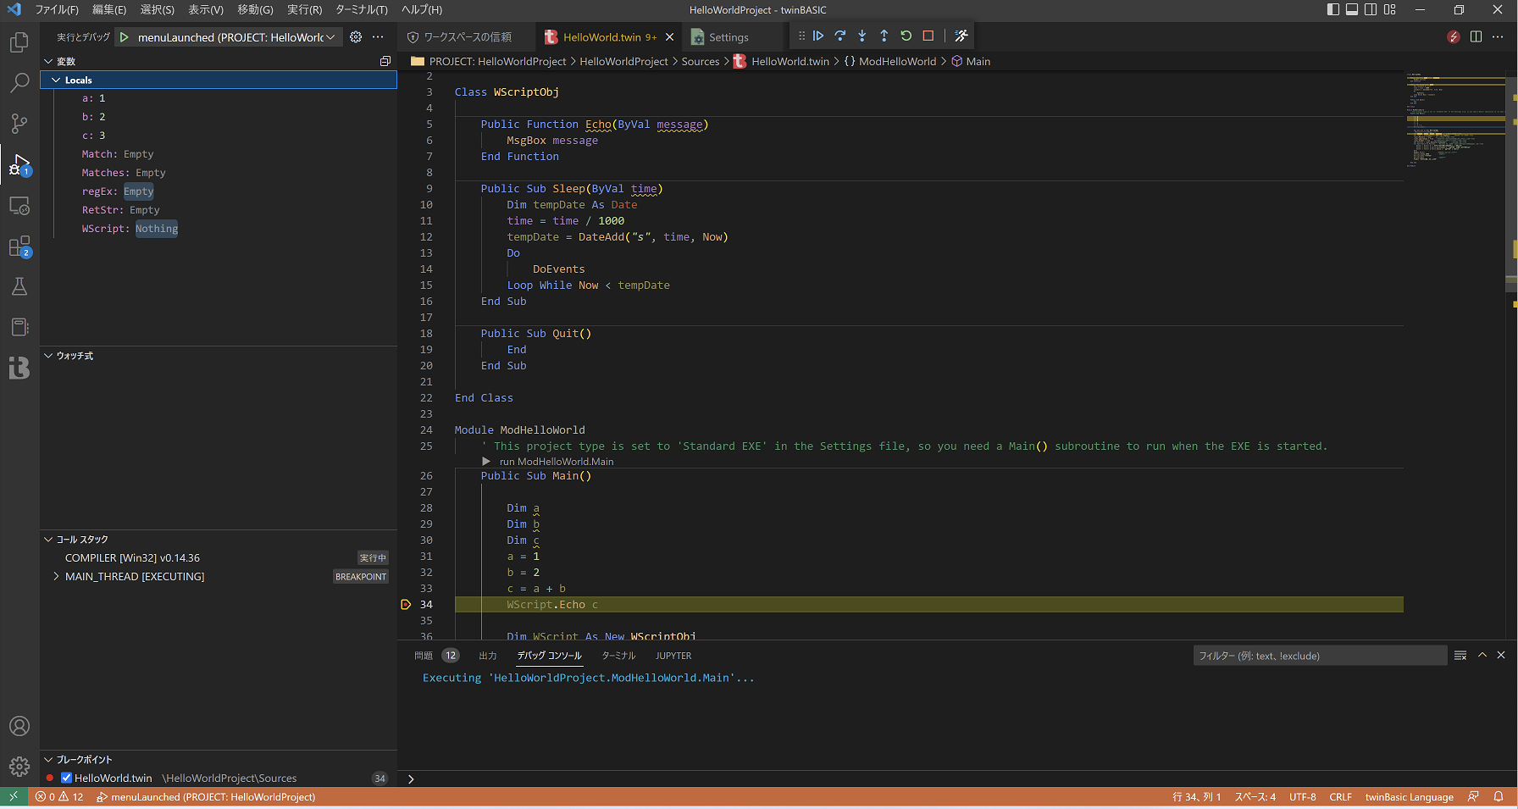Click the Step Into icon

(x=861, y=36)
